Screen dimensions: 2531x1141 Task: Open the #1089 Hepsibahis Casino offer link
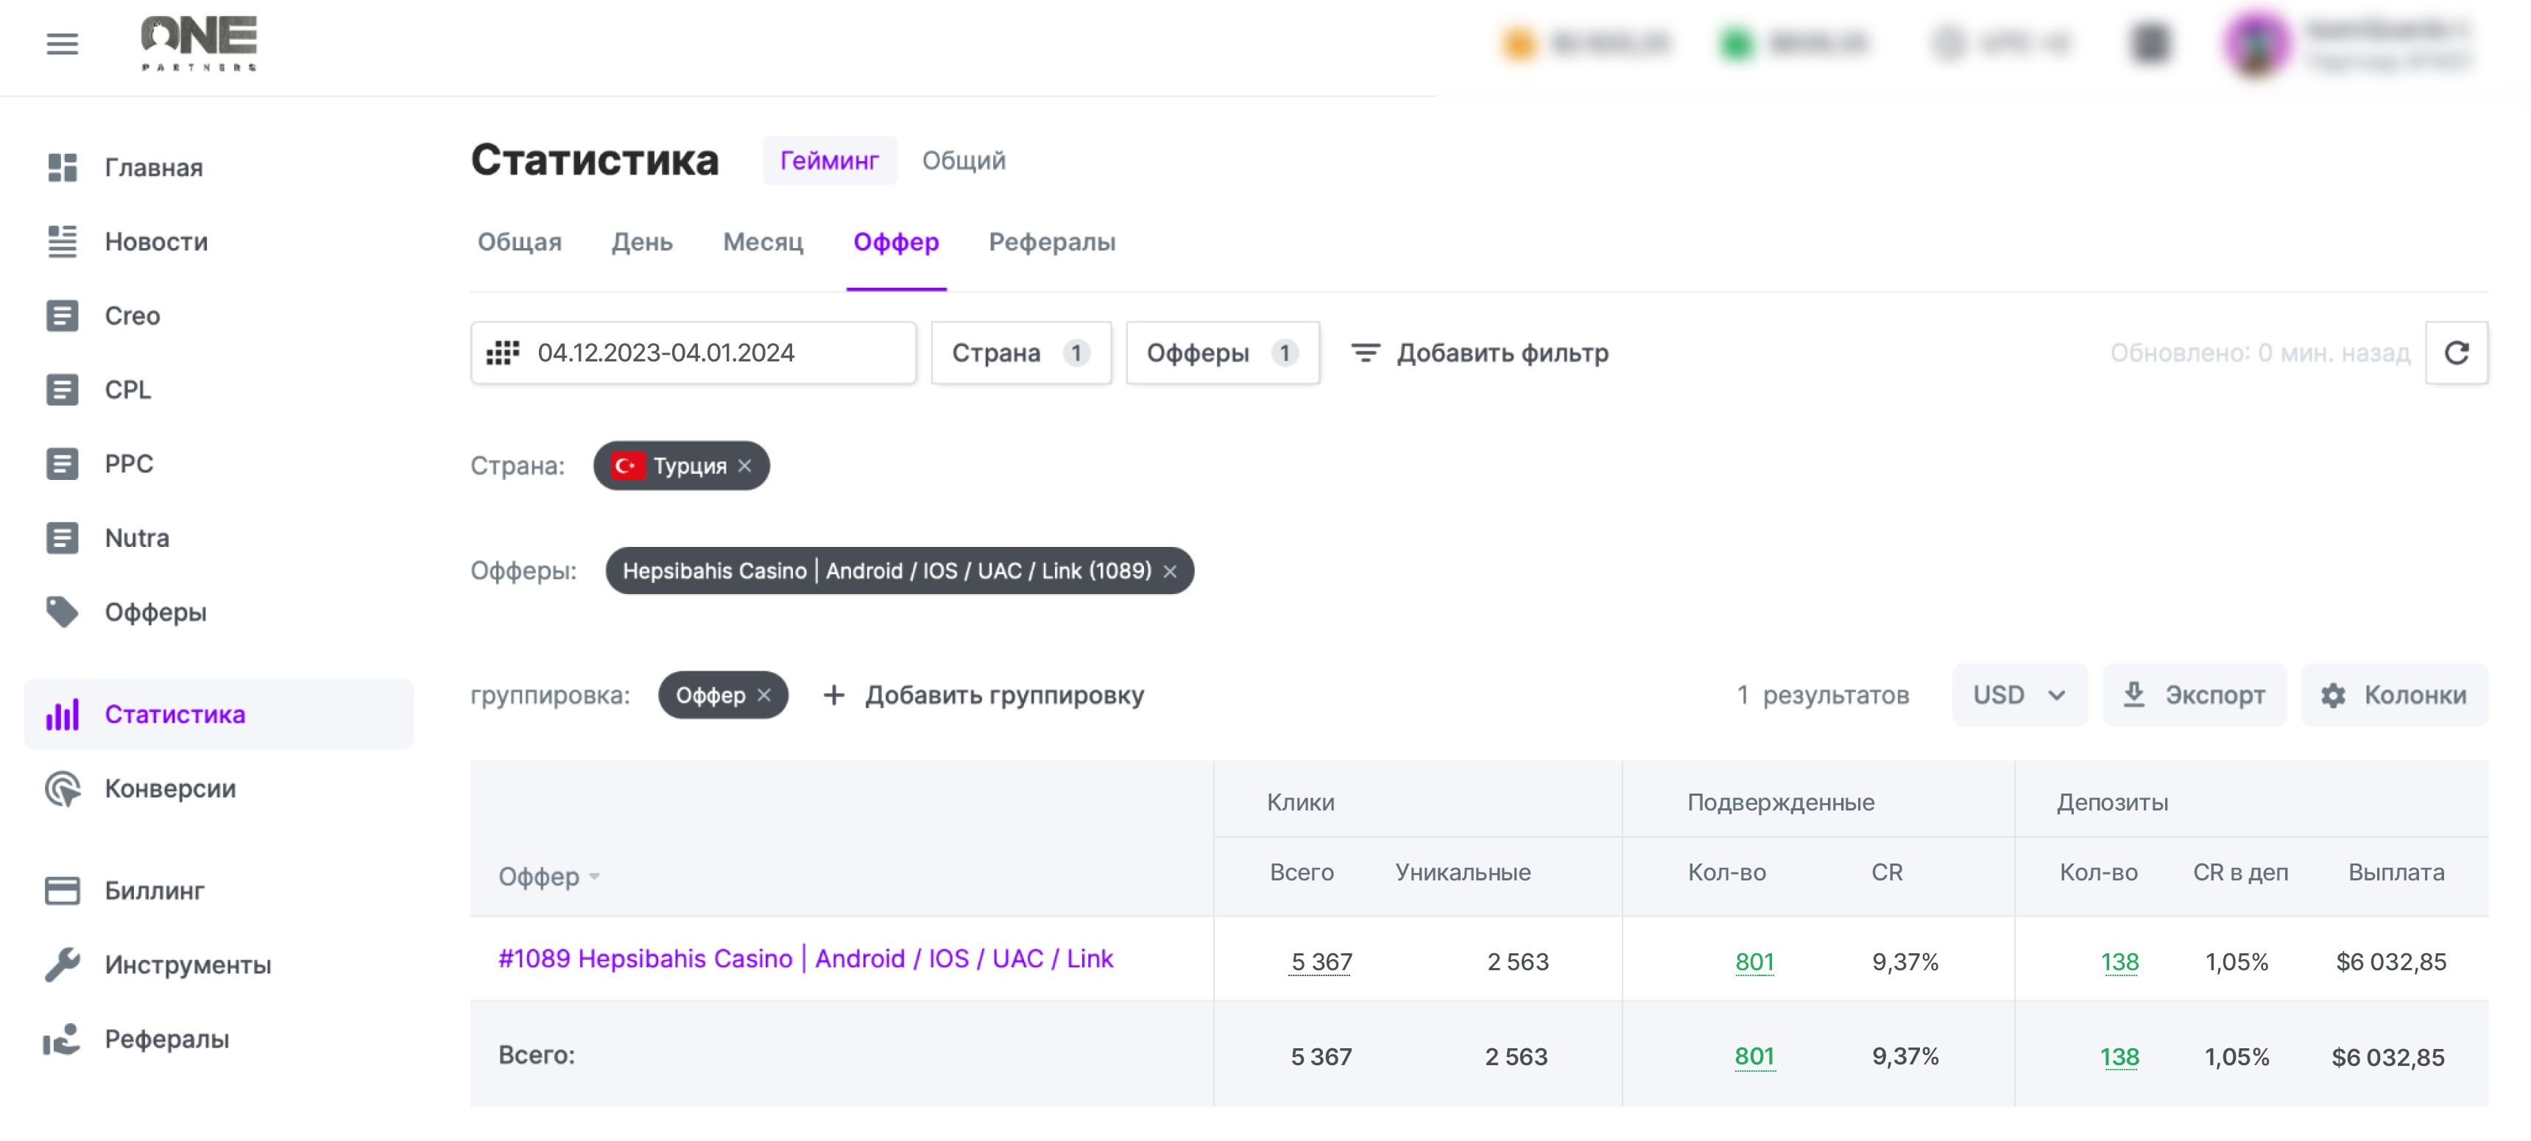[805, 958]
